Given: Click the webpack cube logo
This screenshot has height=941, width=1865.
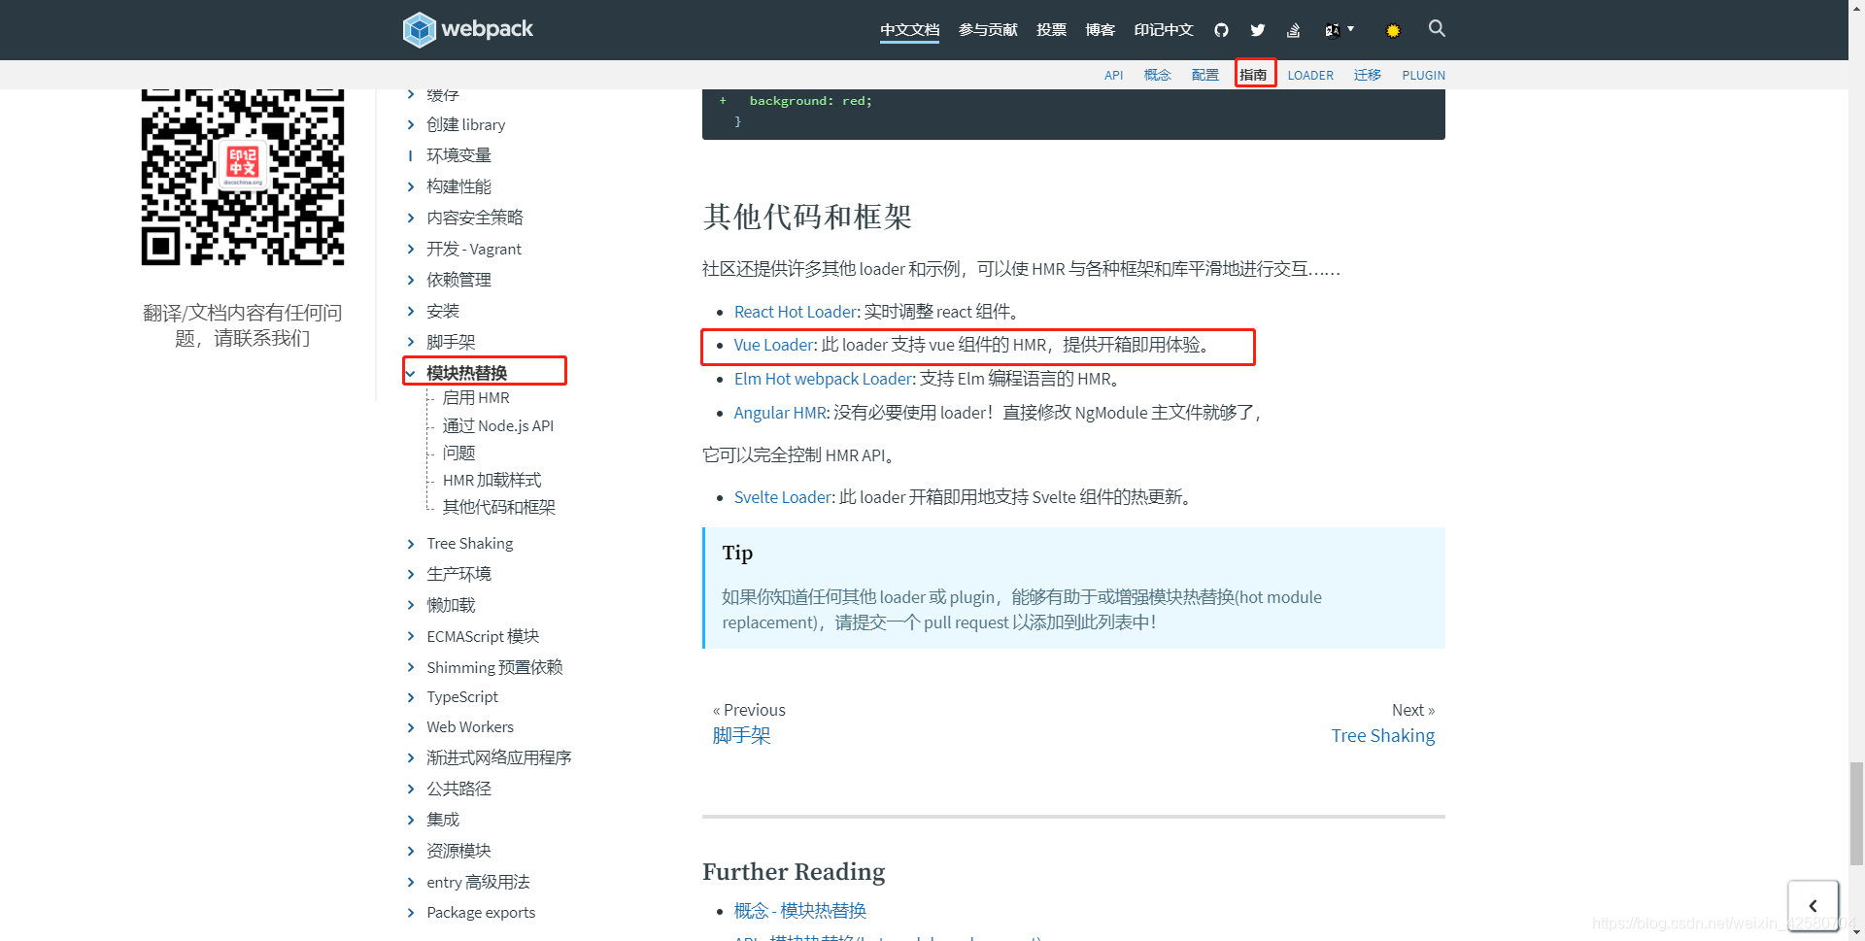Looking at the screenshot, I should click(420, 29).
